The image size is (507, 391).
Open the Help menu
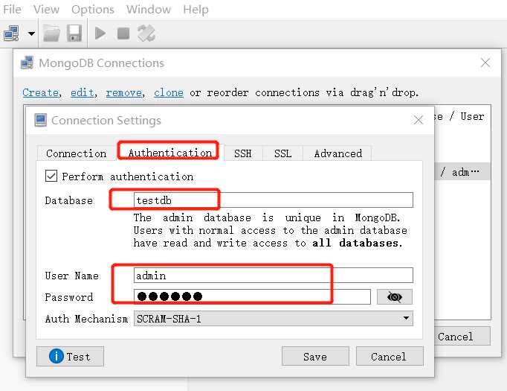(x=196, y=10)
